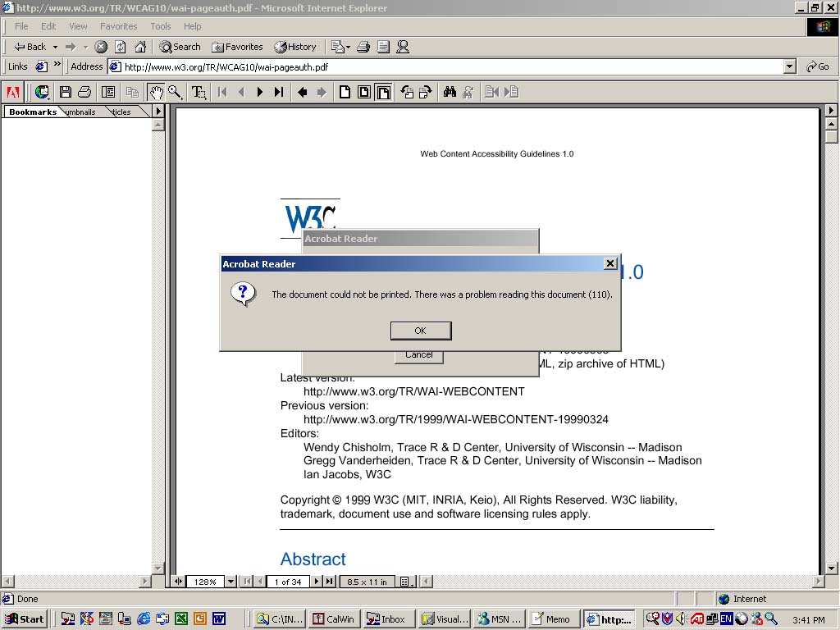This screenshot has height=630, width=840.
Task: Click the IE toolbar Print icon
Action: (363, 47)
